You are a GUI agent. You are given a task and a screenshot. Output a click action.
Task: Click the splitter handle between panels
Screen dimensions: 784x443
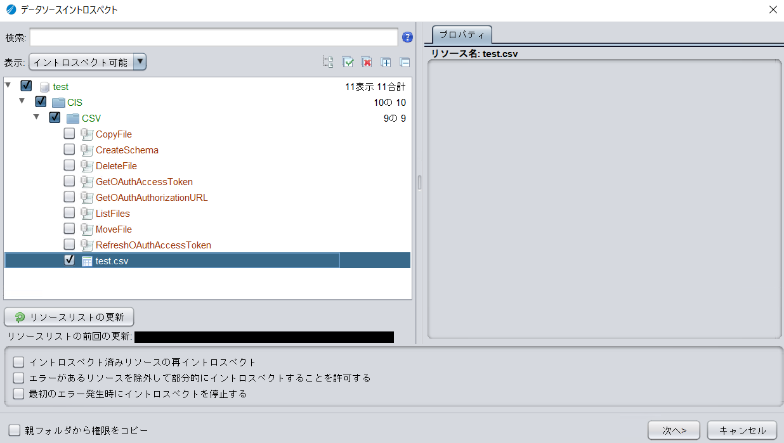pos(419,183)
